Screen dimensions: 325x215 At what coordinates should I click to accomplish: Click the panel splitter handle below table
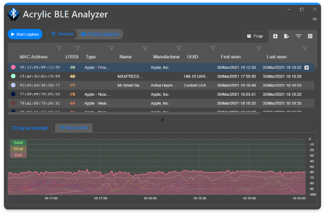click(162, 120)
